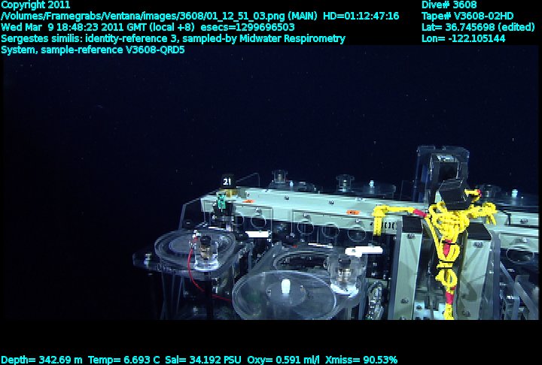Click the "Dive# 3608" label
Screen dimensions: 542x365
[x=449, y=5]
